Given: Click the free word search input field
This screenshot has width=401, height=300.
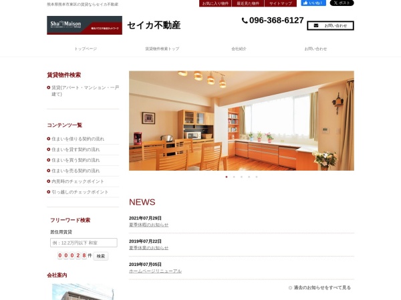Looking at the screenshot, I should [x=84, y=243].
